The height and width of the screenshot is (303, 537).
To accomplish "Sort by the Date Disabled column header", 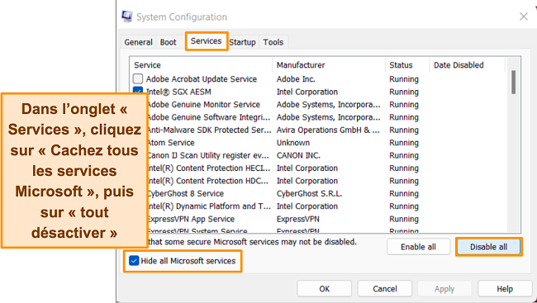I will coord(468,65).
